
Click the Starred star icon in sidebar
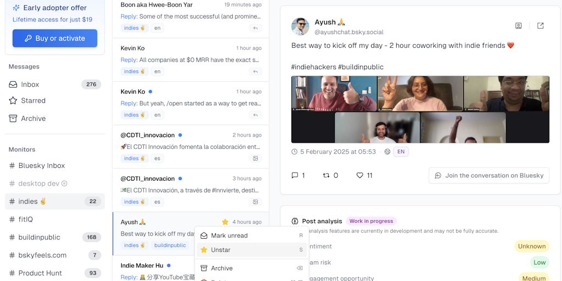[13, 101]
